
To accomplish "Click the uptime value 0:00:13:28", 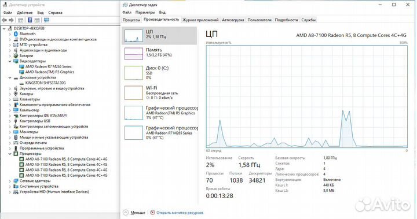I will click(220, 196).
